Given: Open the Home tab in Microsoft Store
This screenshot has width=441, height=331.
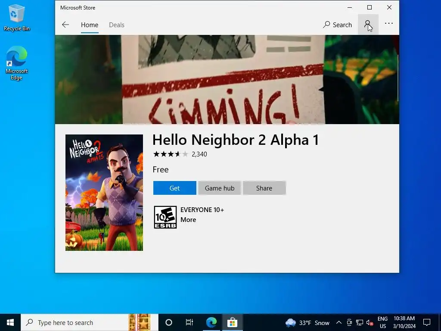Looking at the screenshot, I should (90, 25).
